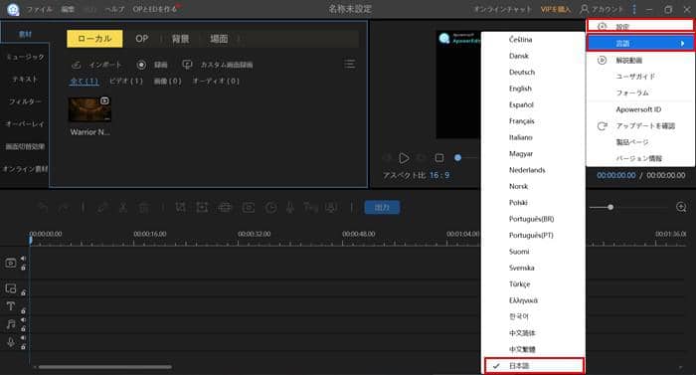696x375 pixels.
Task: Select English from the language list
Action: [x=520, y=89]
